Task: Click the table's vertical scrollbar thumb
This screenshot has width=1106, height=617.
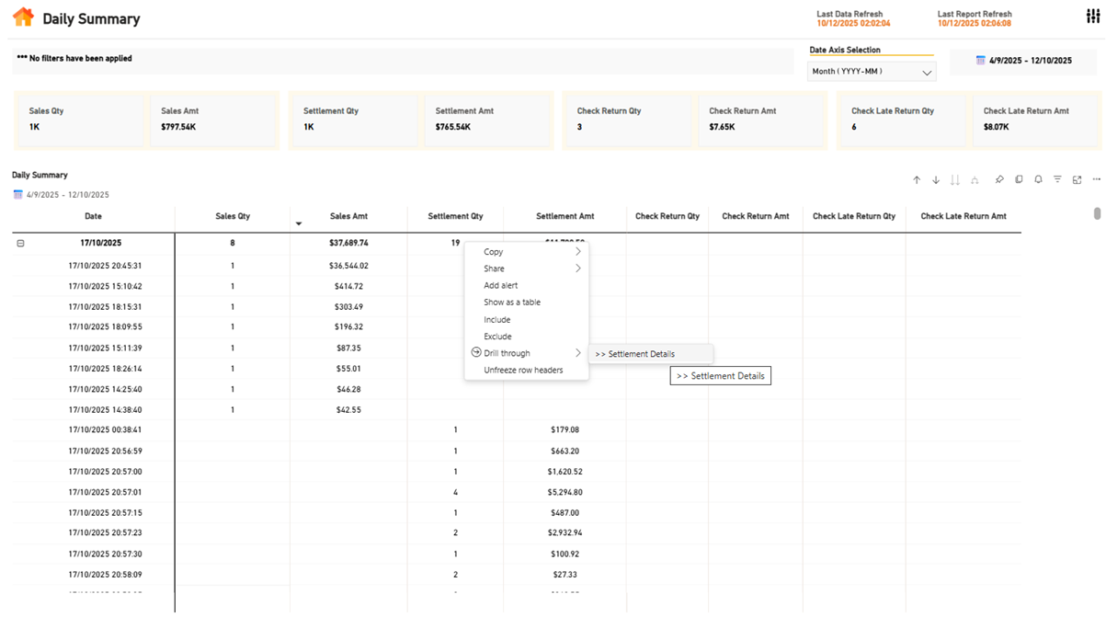Action: click(x=1096, y=213)
